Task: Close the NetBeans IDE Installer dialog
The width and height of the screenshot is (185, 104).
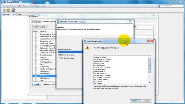Action: pos(130,21)
